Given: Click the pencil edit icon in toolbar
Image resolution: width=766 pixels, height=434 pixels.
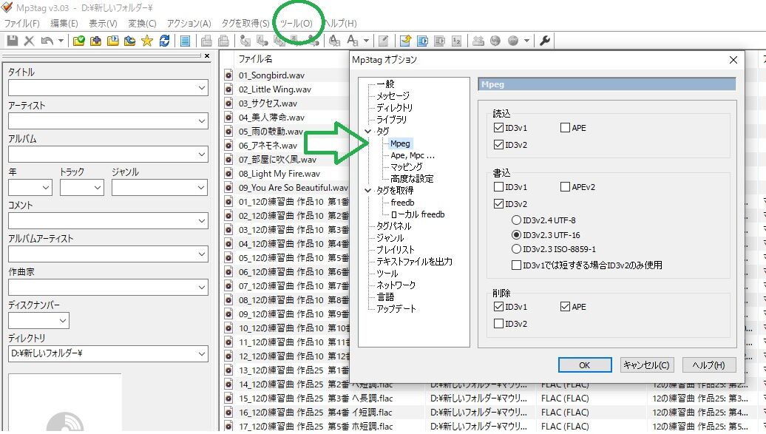Looking at the screenshot, I should tap(384, 41).
